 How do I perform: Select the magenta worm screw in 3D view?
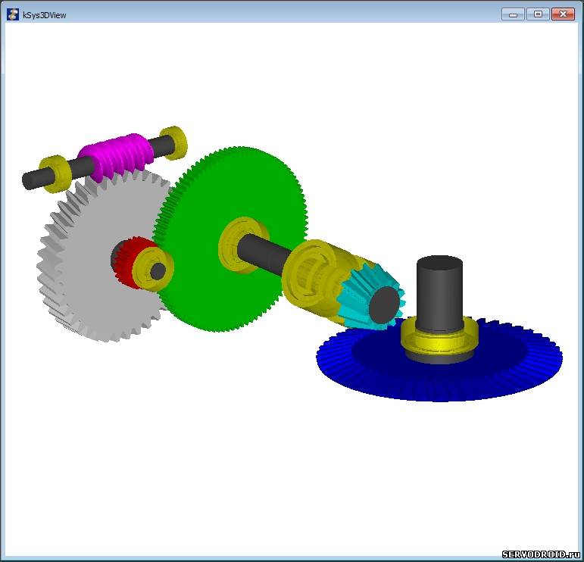click(x=116, y=157)
